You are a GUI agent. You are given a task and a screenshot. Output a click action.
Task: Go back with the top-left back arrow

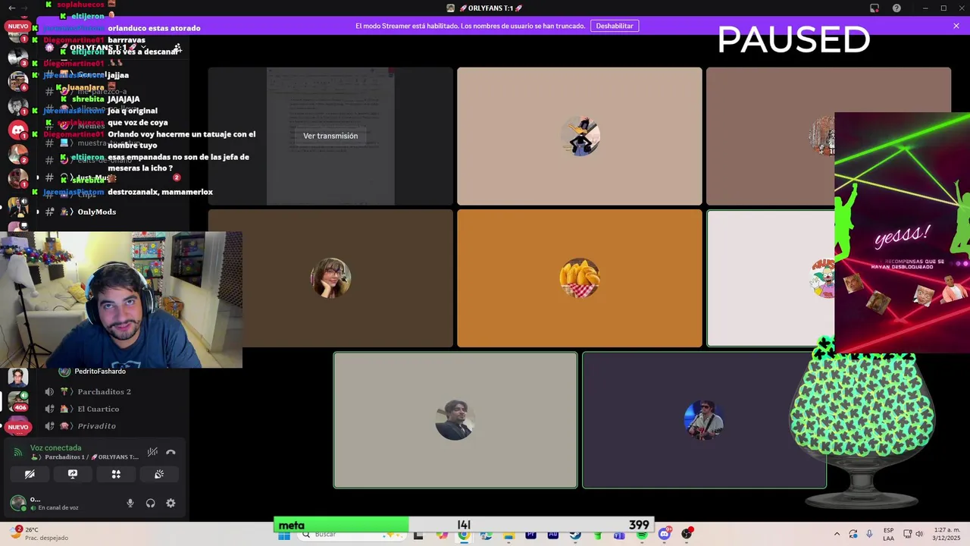point(11,8)
